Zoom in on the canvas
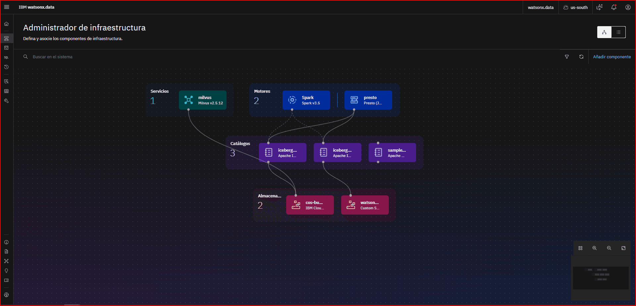 click(x=595, y=248)
